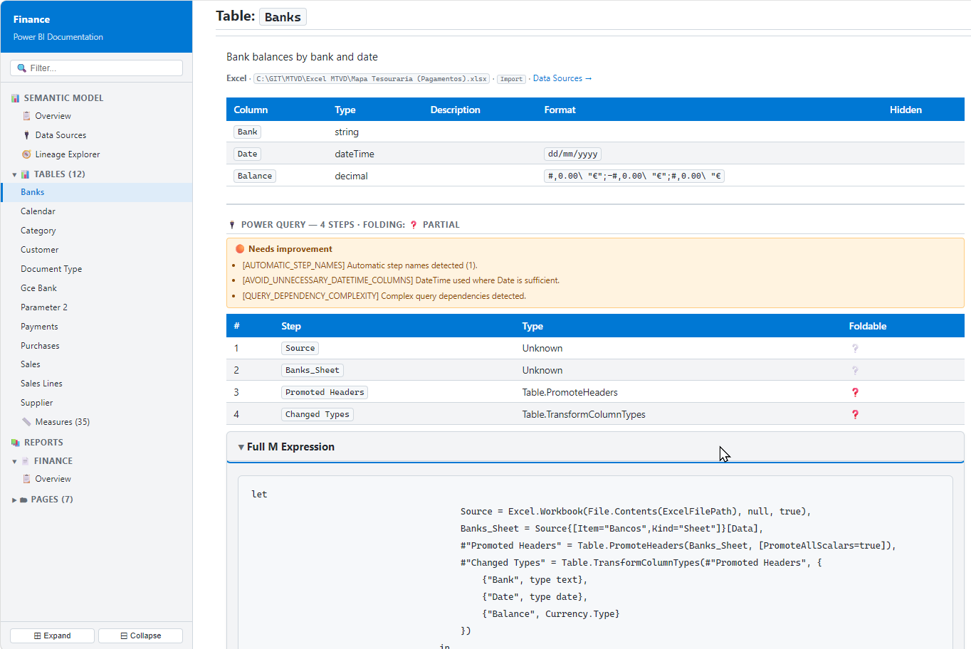Image resolution: width=971 pixels, height=649 pixels.
Task: Click the Power Query plug icon
Action: (232, 225)
